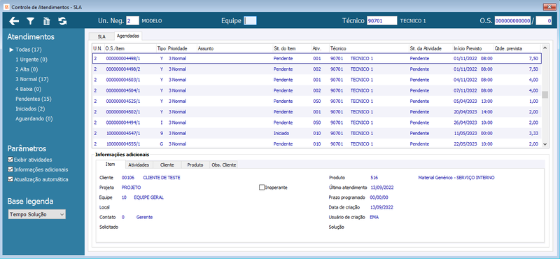
Task: Disable Atualização automática checkbox
Action: coord(10,179)
